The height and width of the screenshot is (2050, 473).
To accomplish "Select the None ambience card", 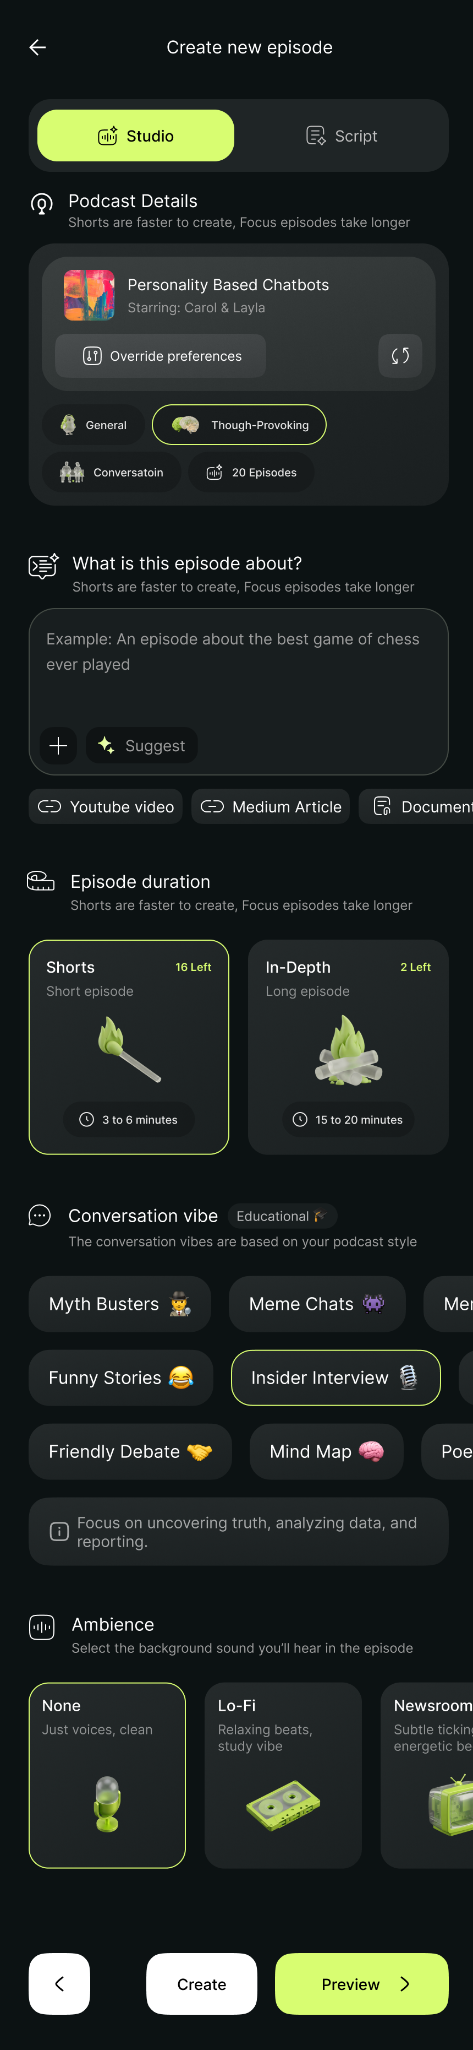I will point(107,1775).
